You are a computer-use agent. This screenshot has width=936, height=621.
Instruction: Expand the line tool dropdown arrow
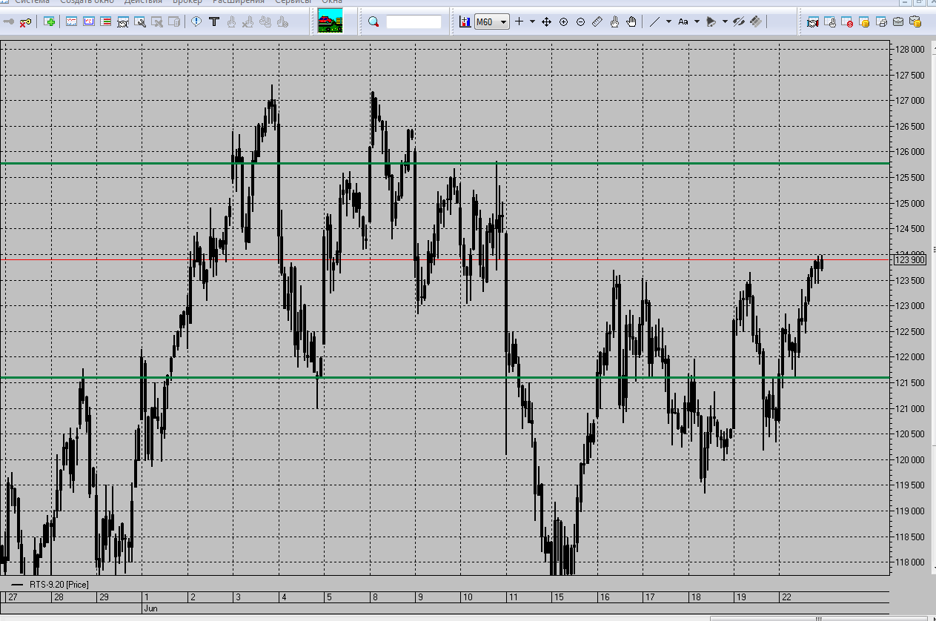click(x=668, y=22)
